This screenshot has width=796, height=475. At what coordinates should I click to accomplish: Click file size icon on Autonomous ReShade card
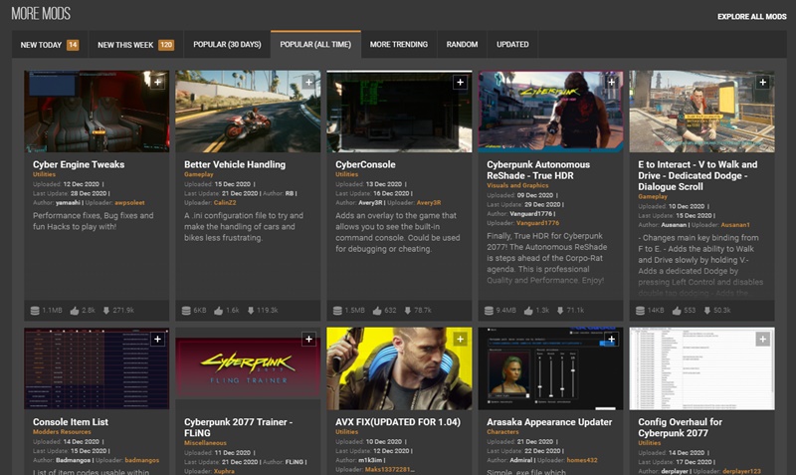(489, 311)
